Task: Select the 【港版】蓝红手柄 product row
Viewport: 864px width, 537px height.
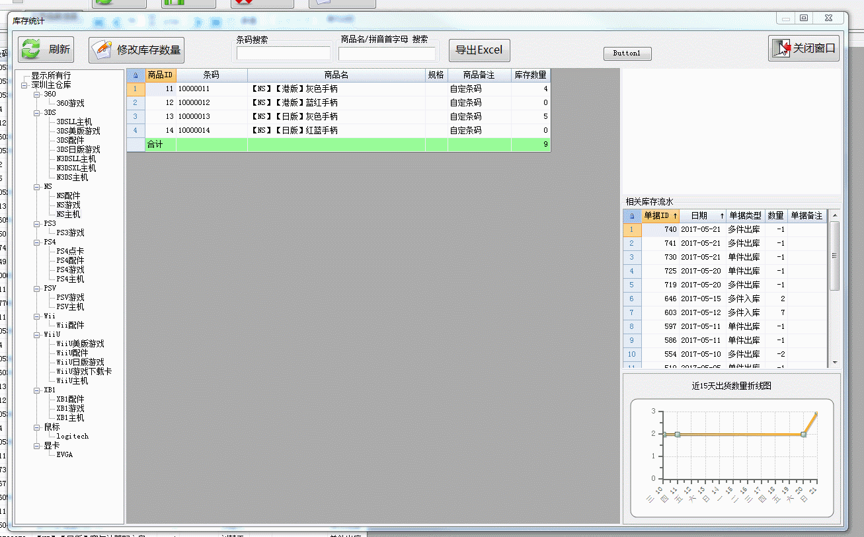Action: click(338, 102)
